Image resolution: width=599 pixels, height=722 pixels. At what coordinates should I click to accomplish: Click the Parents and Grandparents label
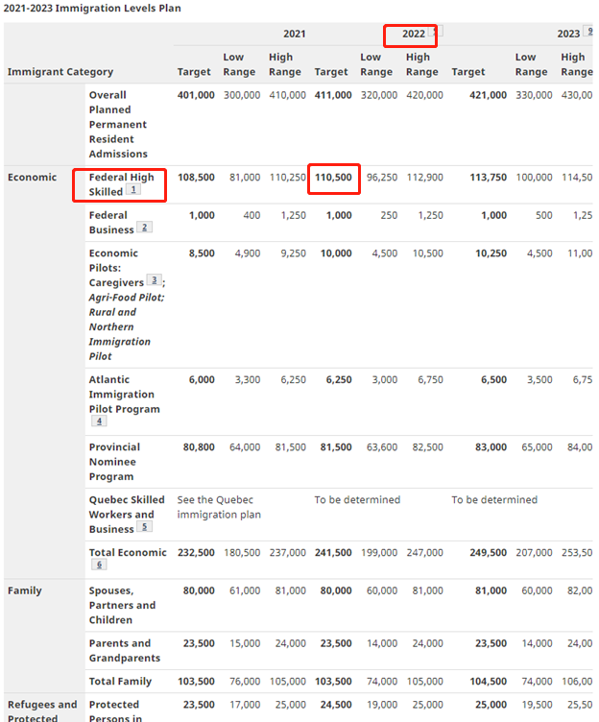coord(125,651)
